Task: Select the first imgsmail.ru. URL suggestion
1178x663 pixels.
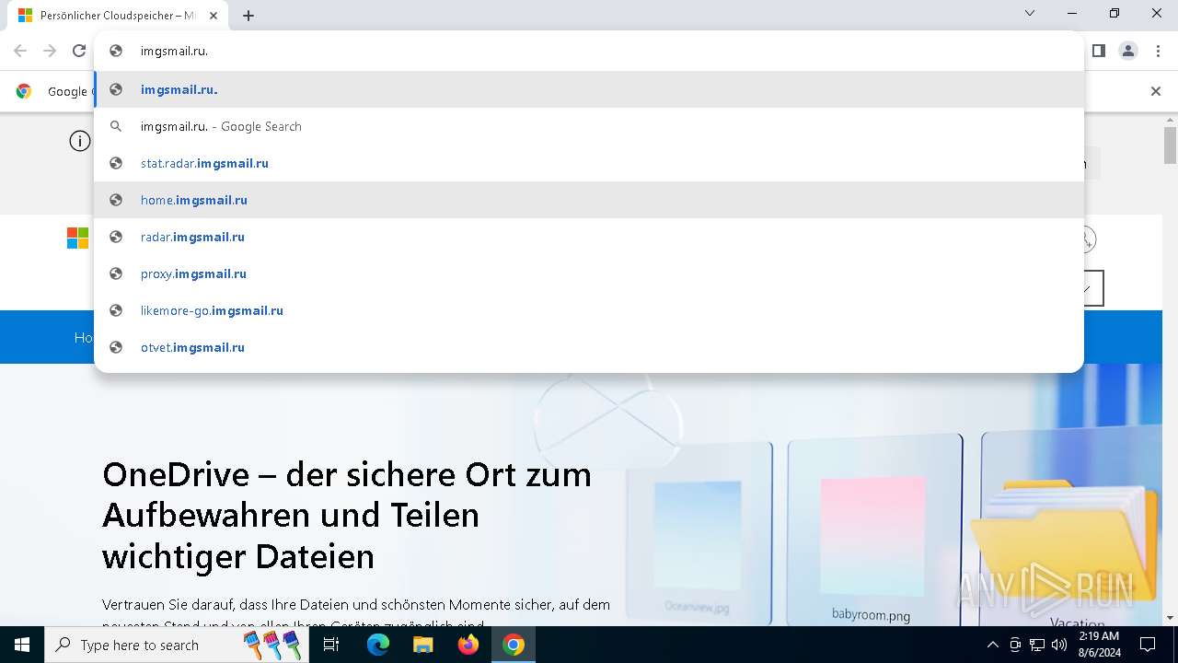Action: tap(589, 89)
